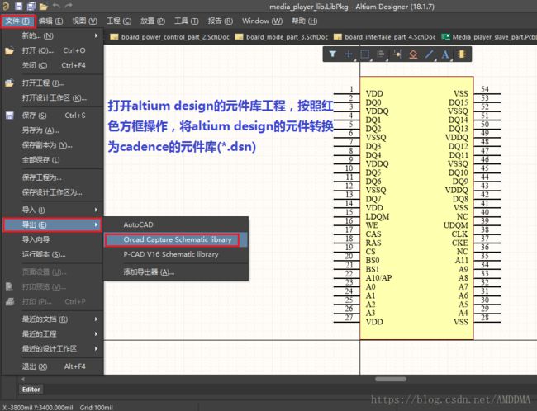The height and width of the screenshot is (411, 537).
Task: Choose 打开设计工作区 (K)... menu entry
Action: click(52, 98)
